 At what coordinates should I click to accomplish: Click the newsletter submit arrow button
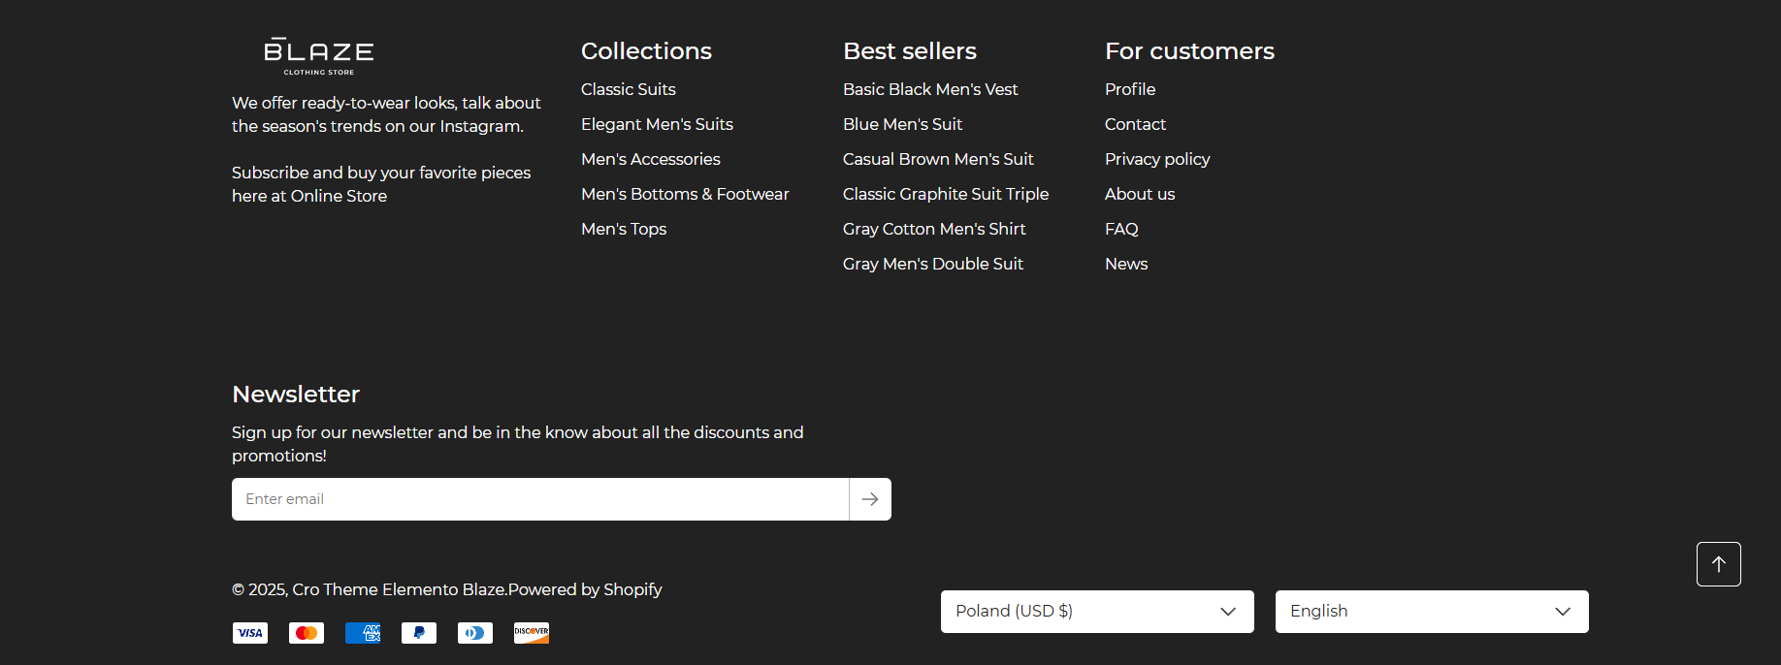pyautogui.click(x=870, y=499)
